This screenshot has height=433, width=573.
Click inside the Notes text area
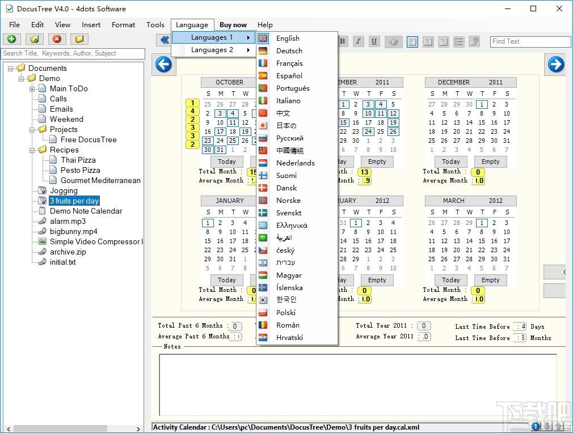[x=358, y=384]
